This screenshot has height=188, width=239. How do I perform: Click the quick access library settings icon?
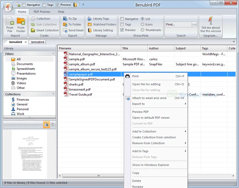coord(75,5)
